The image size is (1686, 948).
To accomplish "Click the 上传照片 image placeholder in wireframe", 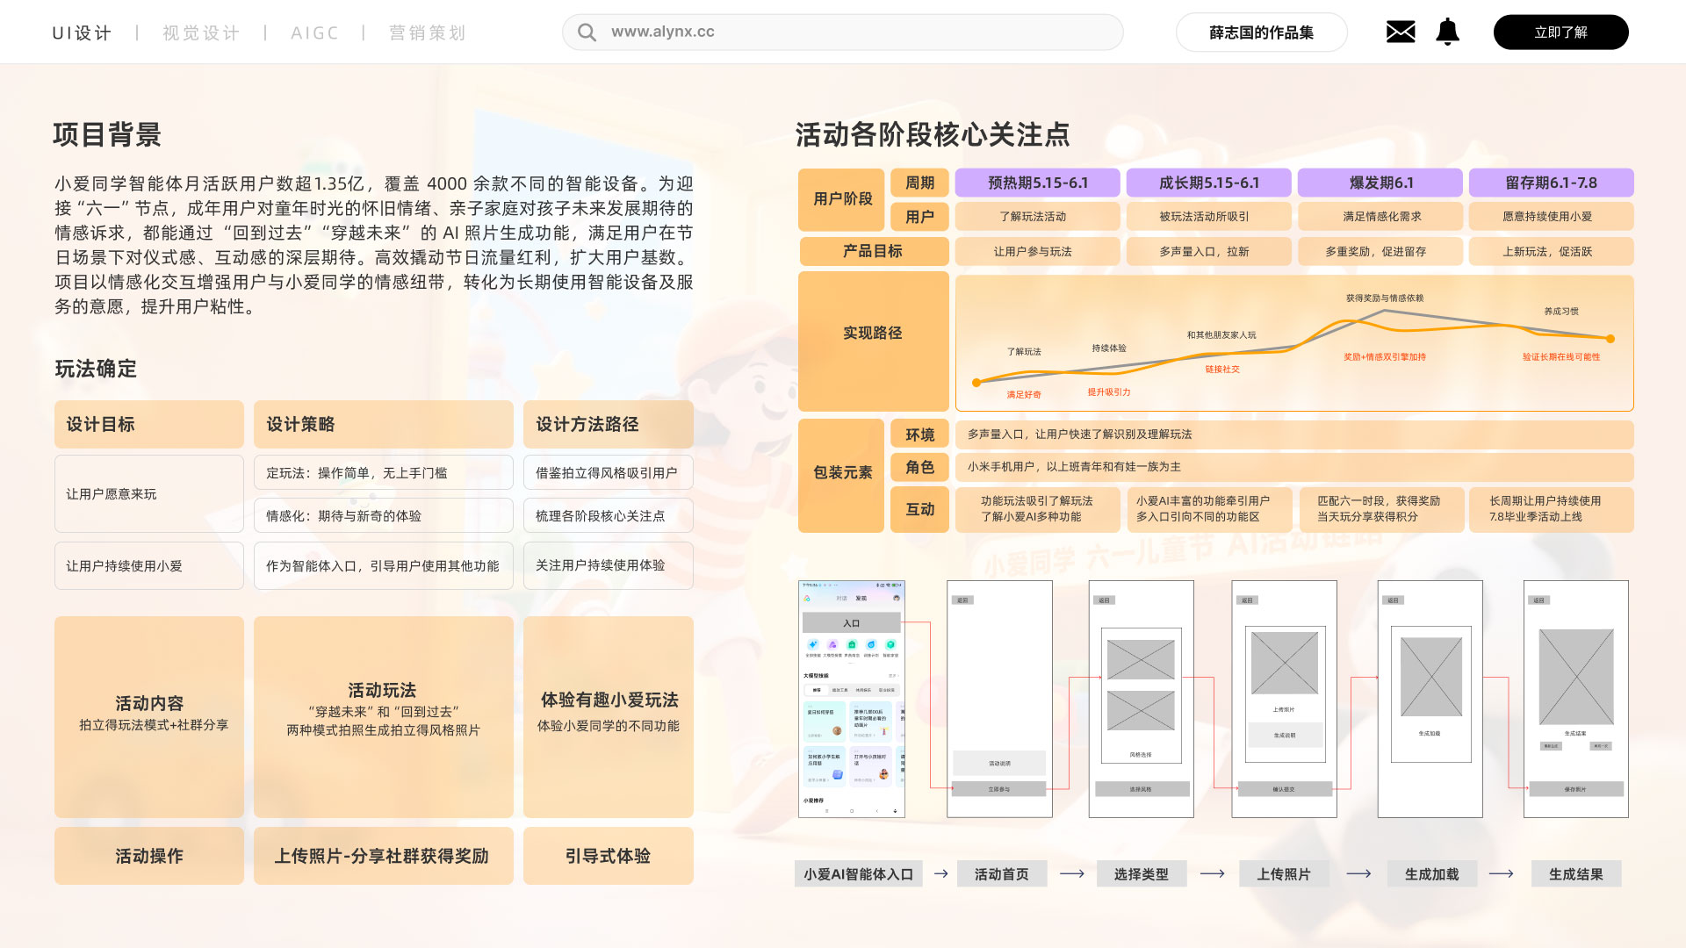I will [x=1284, y=664].
